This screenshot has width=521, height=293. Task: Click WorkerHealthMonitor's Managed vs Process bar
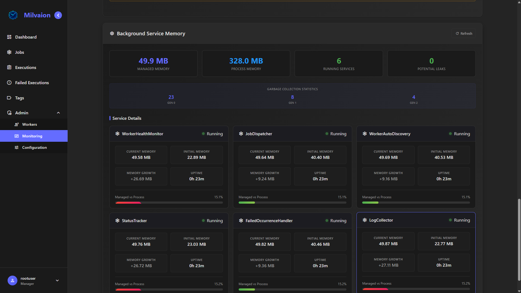(x=169, y=203)
